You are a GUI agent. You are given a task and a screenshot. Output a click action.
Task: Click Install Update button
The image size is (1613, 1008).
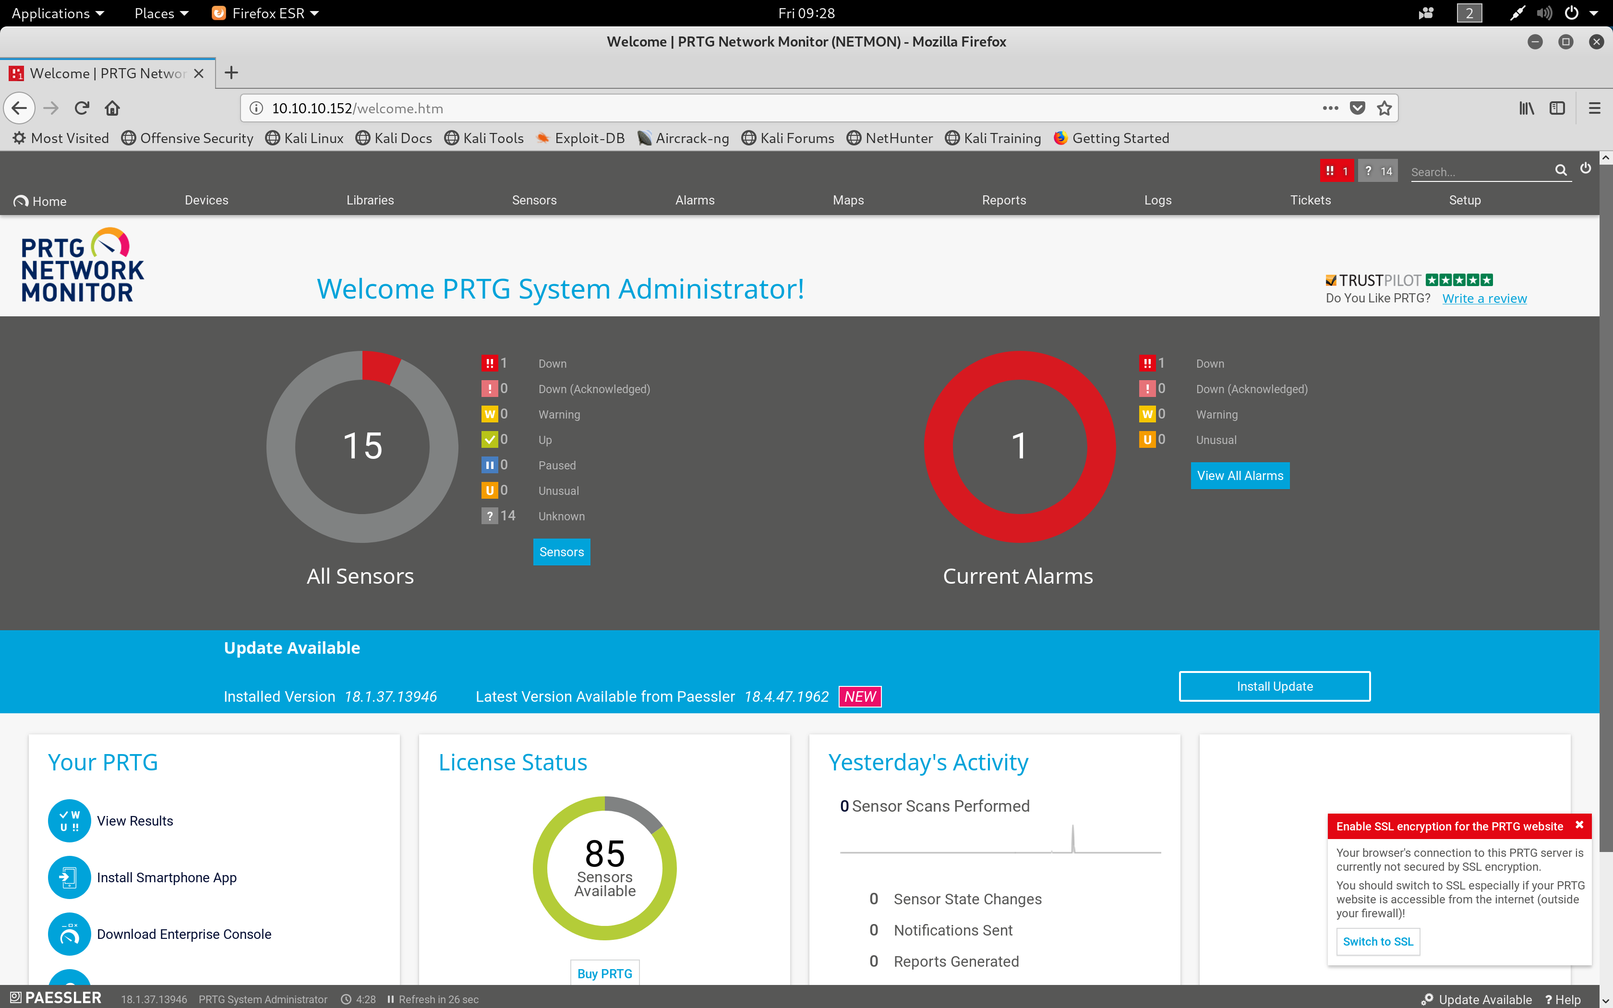(1275, 686)
